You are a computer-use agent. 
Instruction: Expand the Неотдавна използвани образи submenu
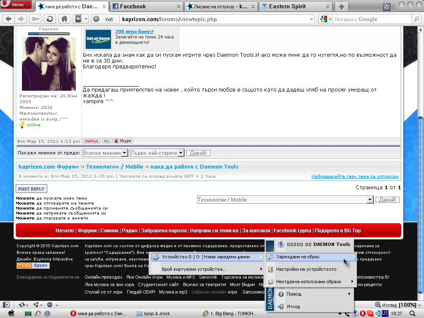click(311, 282)
